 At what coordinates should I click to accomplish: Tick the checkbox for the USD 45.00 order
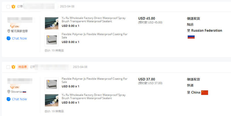click(x=8, y=6)
